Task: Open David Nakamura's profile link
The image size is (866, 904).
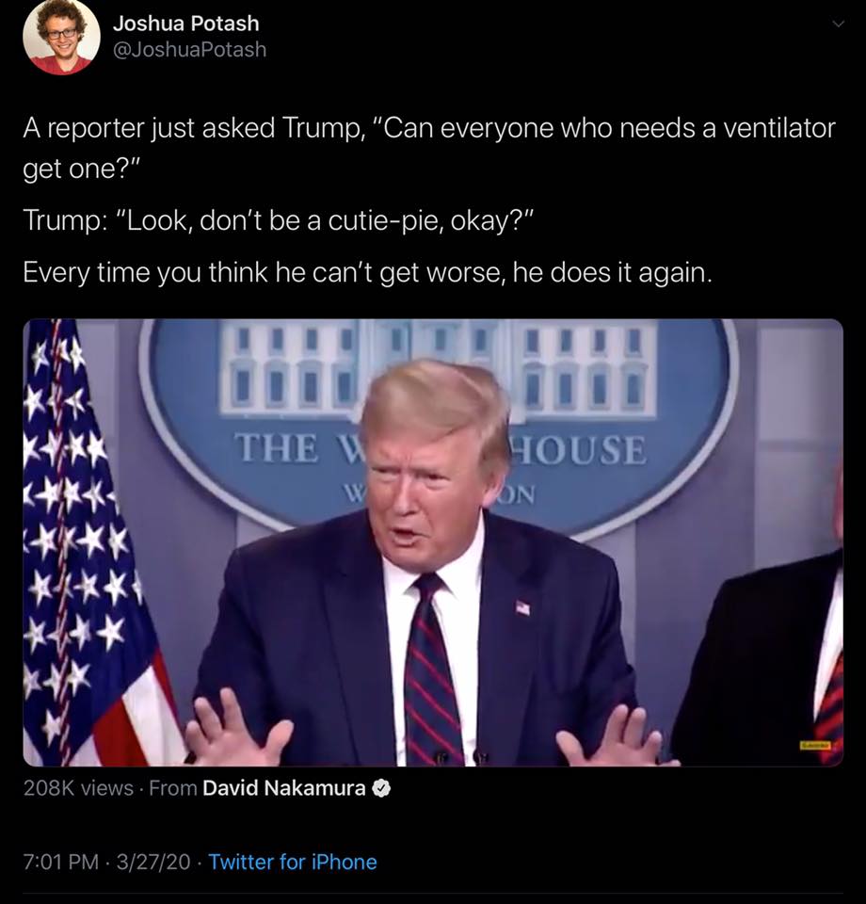Action: (x=284, y=787)
